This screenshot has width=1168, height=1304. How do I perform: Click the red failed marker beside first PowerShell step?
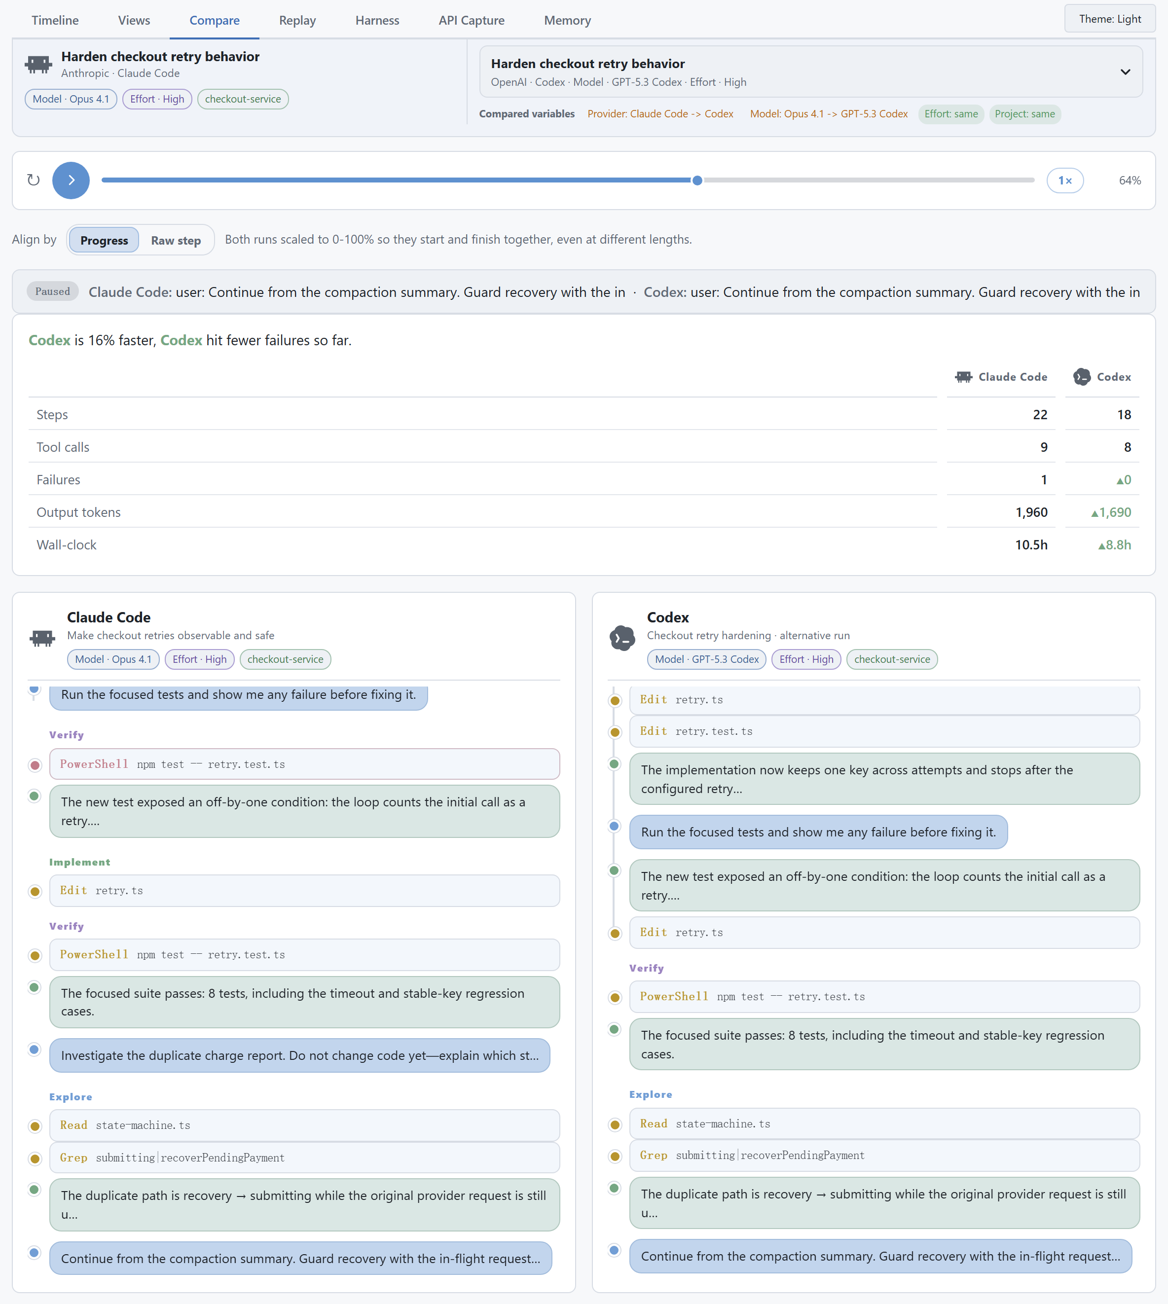(x=36, y=764)
